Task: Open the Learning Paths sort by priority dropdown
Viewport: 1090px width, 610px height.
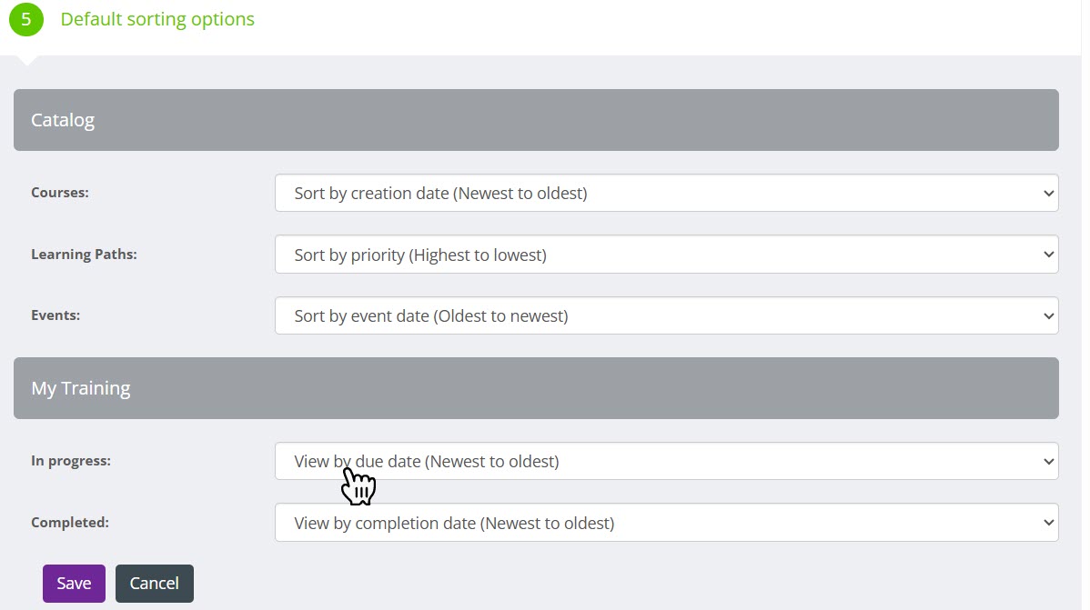Action: click(x=666, y=255)
